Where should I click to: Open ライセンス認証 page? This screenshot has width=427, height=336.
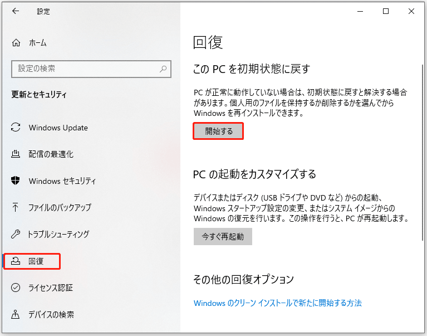tap(51, 288)
